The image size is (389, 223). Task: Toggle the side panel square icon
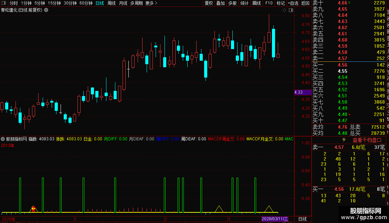(291, 10)
